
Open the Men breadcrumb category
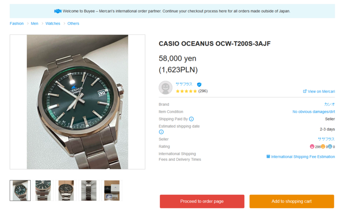click(x=34, y=23)
